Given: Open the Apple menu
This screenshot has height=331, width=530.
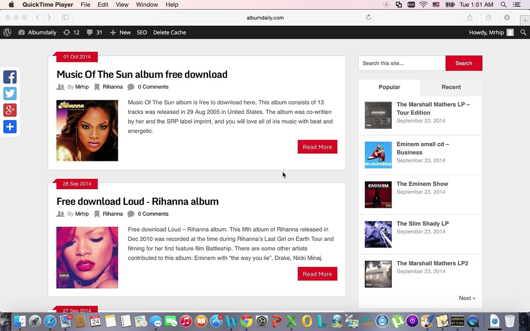Looking at the screenshot, I should tap(11, 5).
